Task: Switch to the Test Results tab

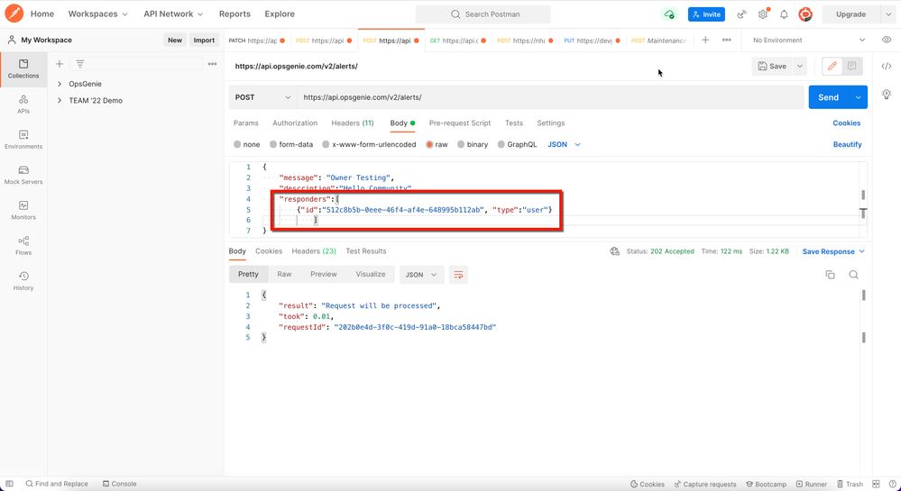Action: click(366, 251)
